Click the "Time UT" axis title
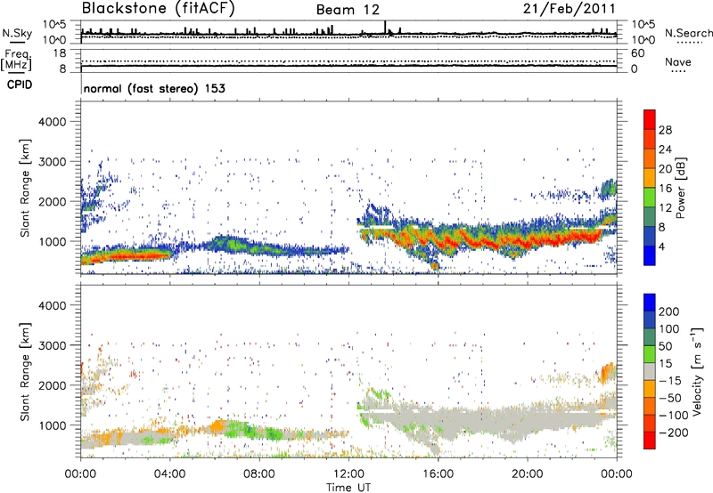Image resolution: width=713 pixels, height=493 pixels. (x=348, y=487)
